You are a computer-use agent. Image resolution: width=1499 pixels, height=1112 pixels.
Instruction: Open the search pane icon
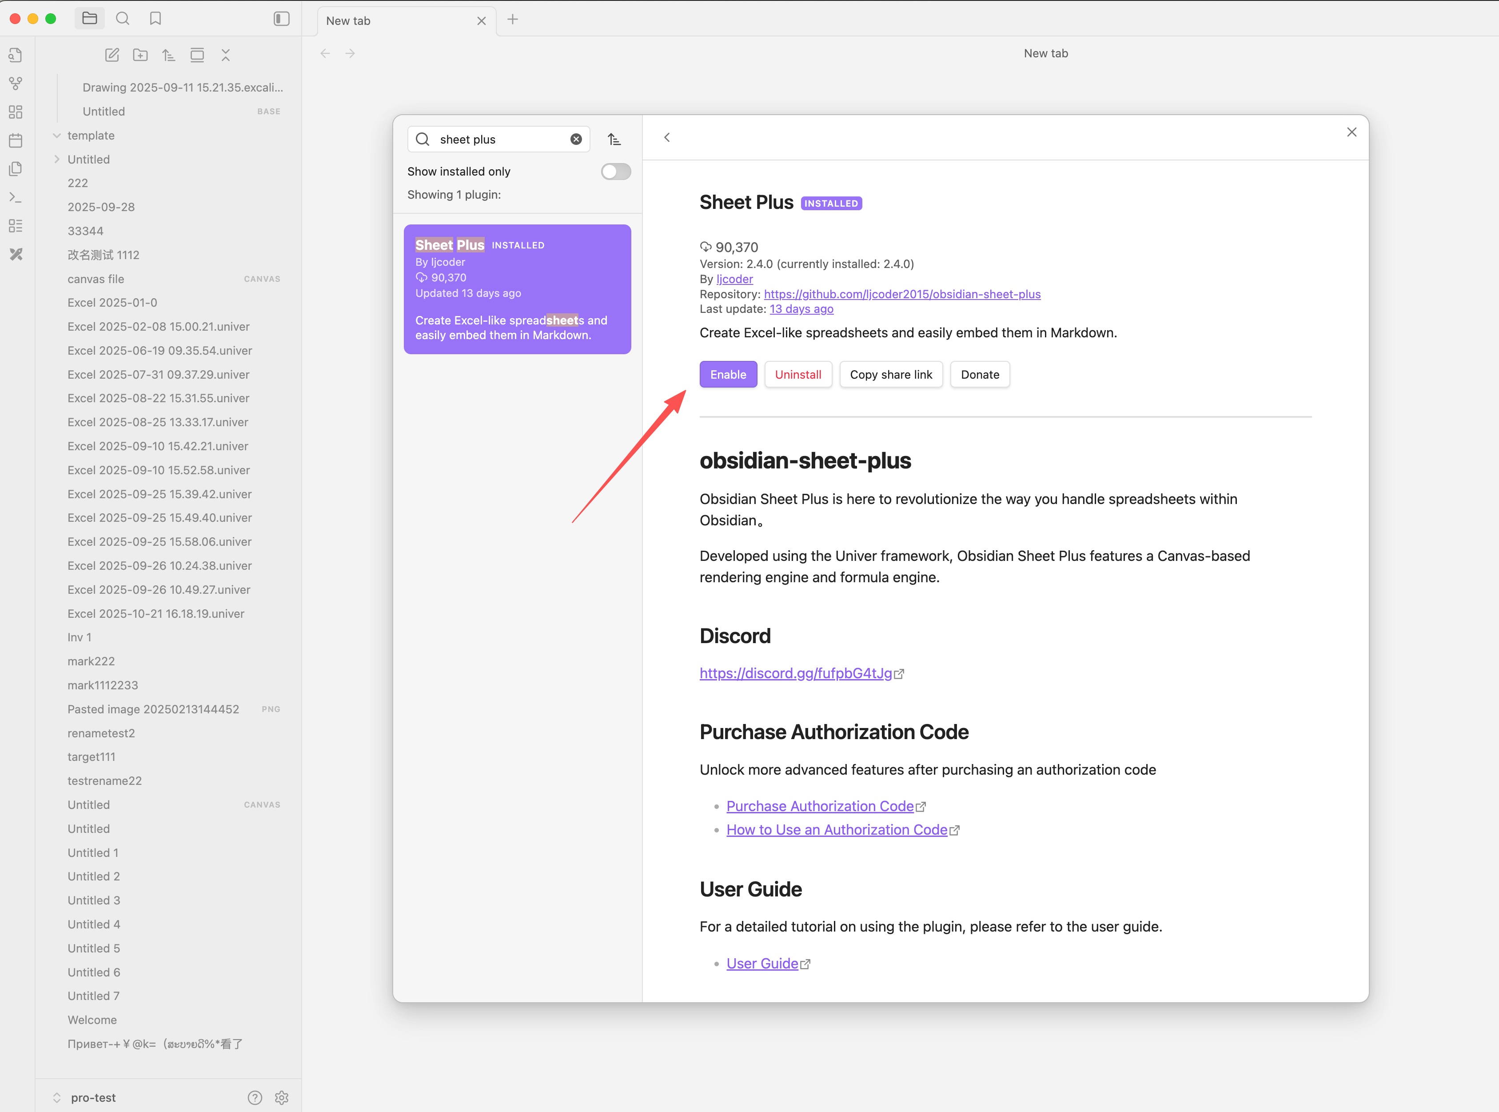pos(123,19)
